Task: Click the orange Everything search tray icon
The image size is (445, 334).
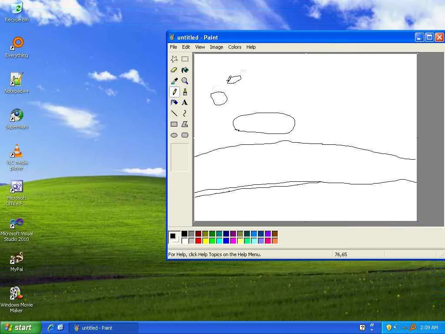Action: [x=413, y=327]
